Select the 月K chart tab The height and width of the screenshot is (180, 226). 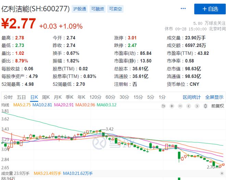(x=58, y=97)
